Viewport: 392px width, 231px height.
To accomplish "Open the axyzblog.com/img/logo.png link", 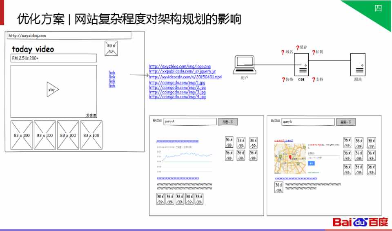I will [180, 66].
